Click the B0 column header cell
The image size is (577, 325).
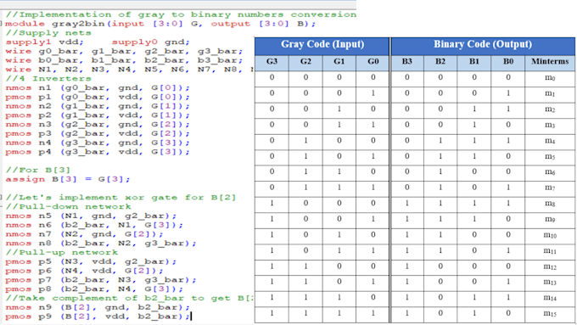[508, 62]
